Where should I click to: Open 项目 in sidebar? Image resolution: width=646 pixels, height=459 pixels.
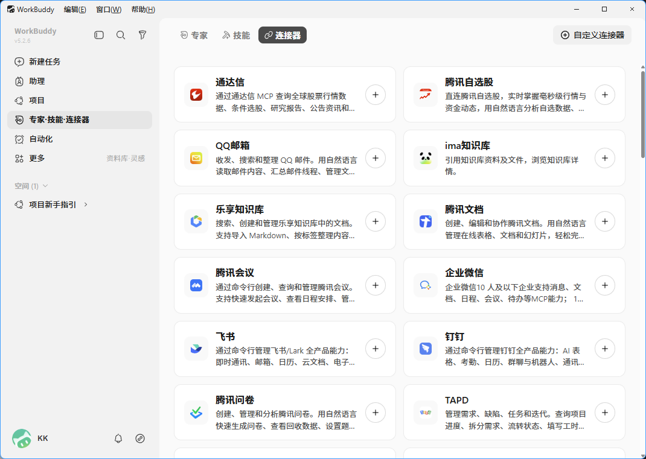[x=80, y=101]
